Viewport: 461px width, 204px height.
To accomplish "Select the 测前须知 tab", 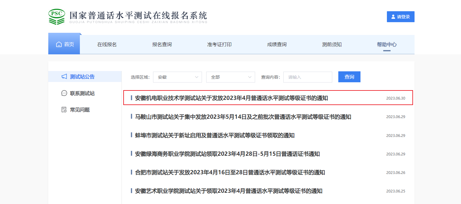I will 332,45.
